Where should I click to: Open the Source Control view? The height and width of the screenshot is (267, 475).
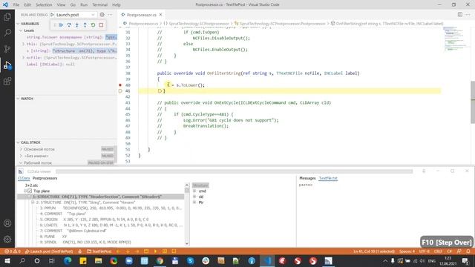coord(7,49)
